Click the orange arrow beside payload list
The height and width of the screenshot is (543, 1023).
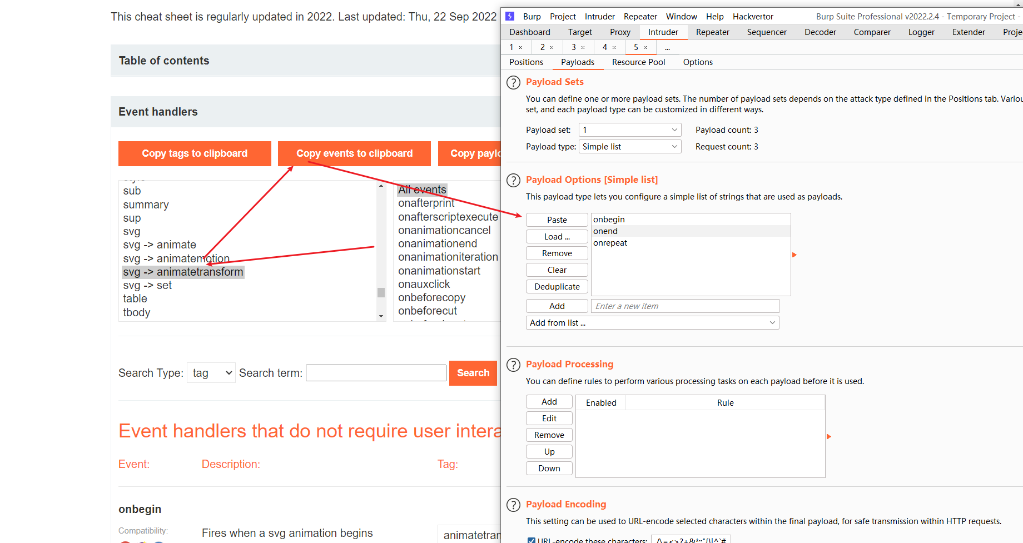click(x=794, y=255)
